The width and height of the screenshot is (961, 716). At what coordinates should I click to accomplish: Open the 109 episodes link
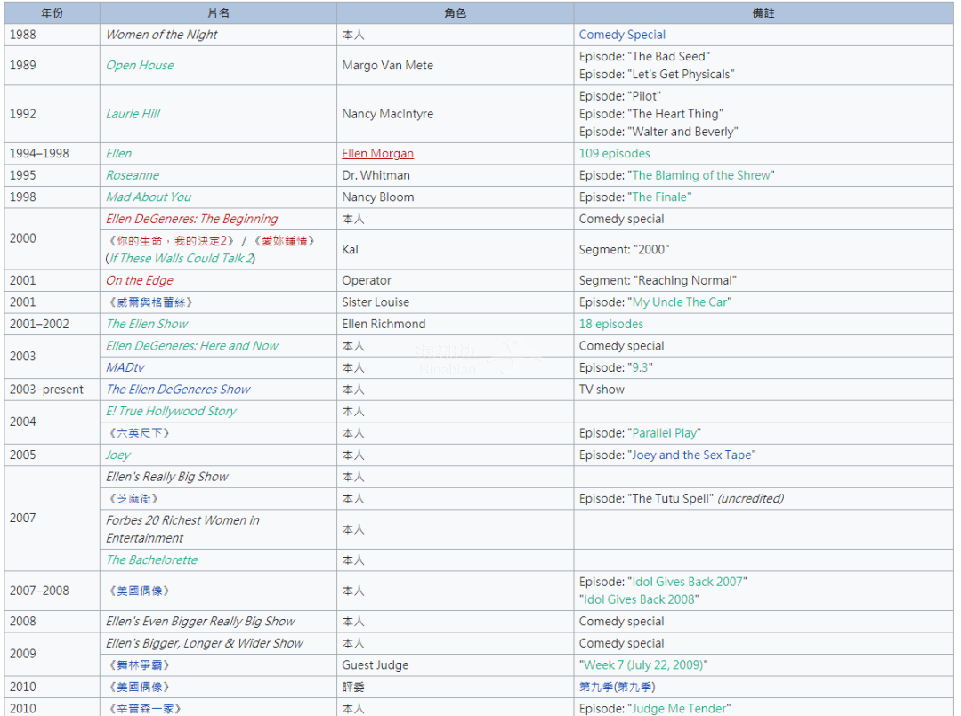[614, 154]
